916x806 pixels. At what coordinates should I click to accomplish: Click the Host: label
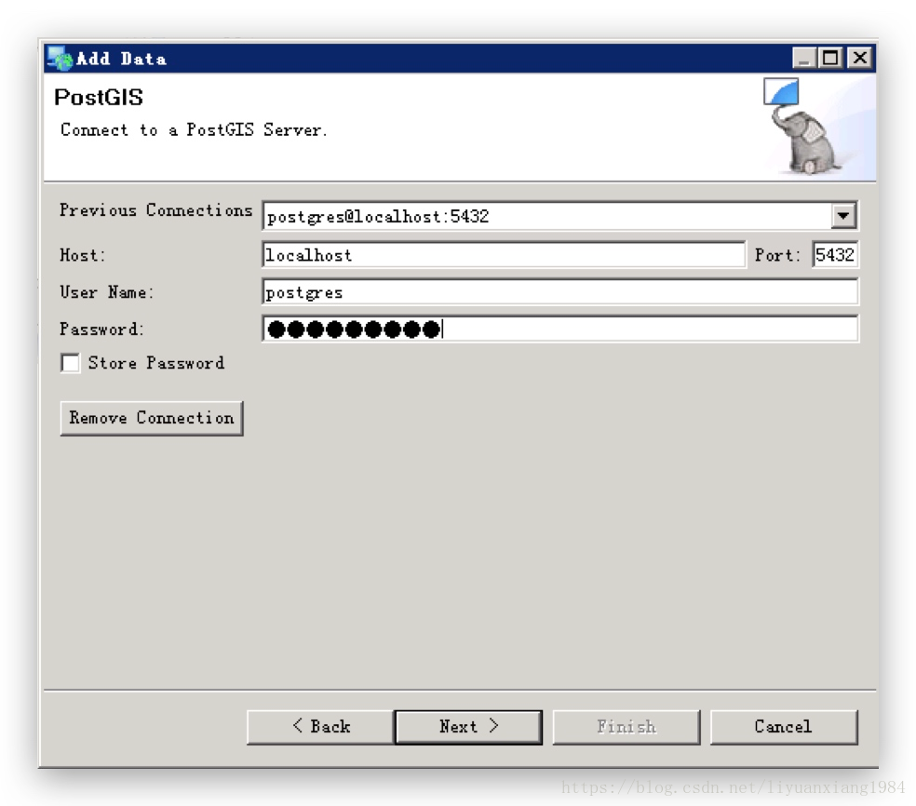click(82, 255)
